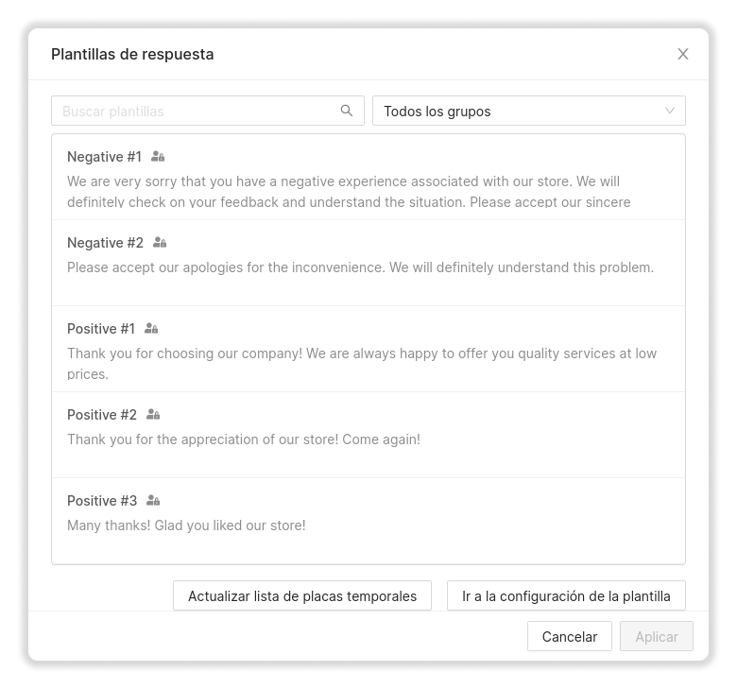Expand groups list via chevron arrow
Image resolution: width=737 pixels, height=689 pixels.
[670, 111]
